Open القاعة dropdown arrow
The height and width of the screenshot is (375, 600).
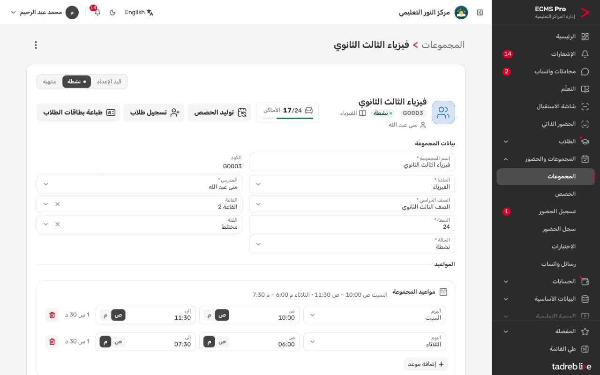pyautogui.click(x=46, y=204)
